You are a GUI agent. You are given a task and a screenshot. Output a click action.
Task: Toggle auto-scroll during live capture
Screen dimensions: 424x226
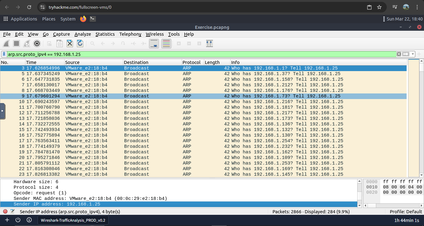(154, 44)
